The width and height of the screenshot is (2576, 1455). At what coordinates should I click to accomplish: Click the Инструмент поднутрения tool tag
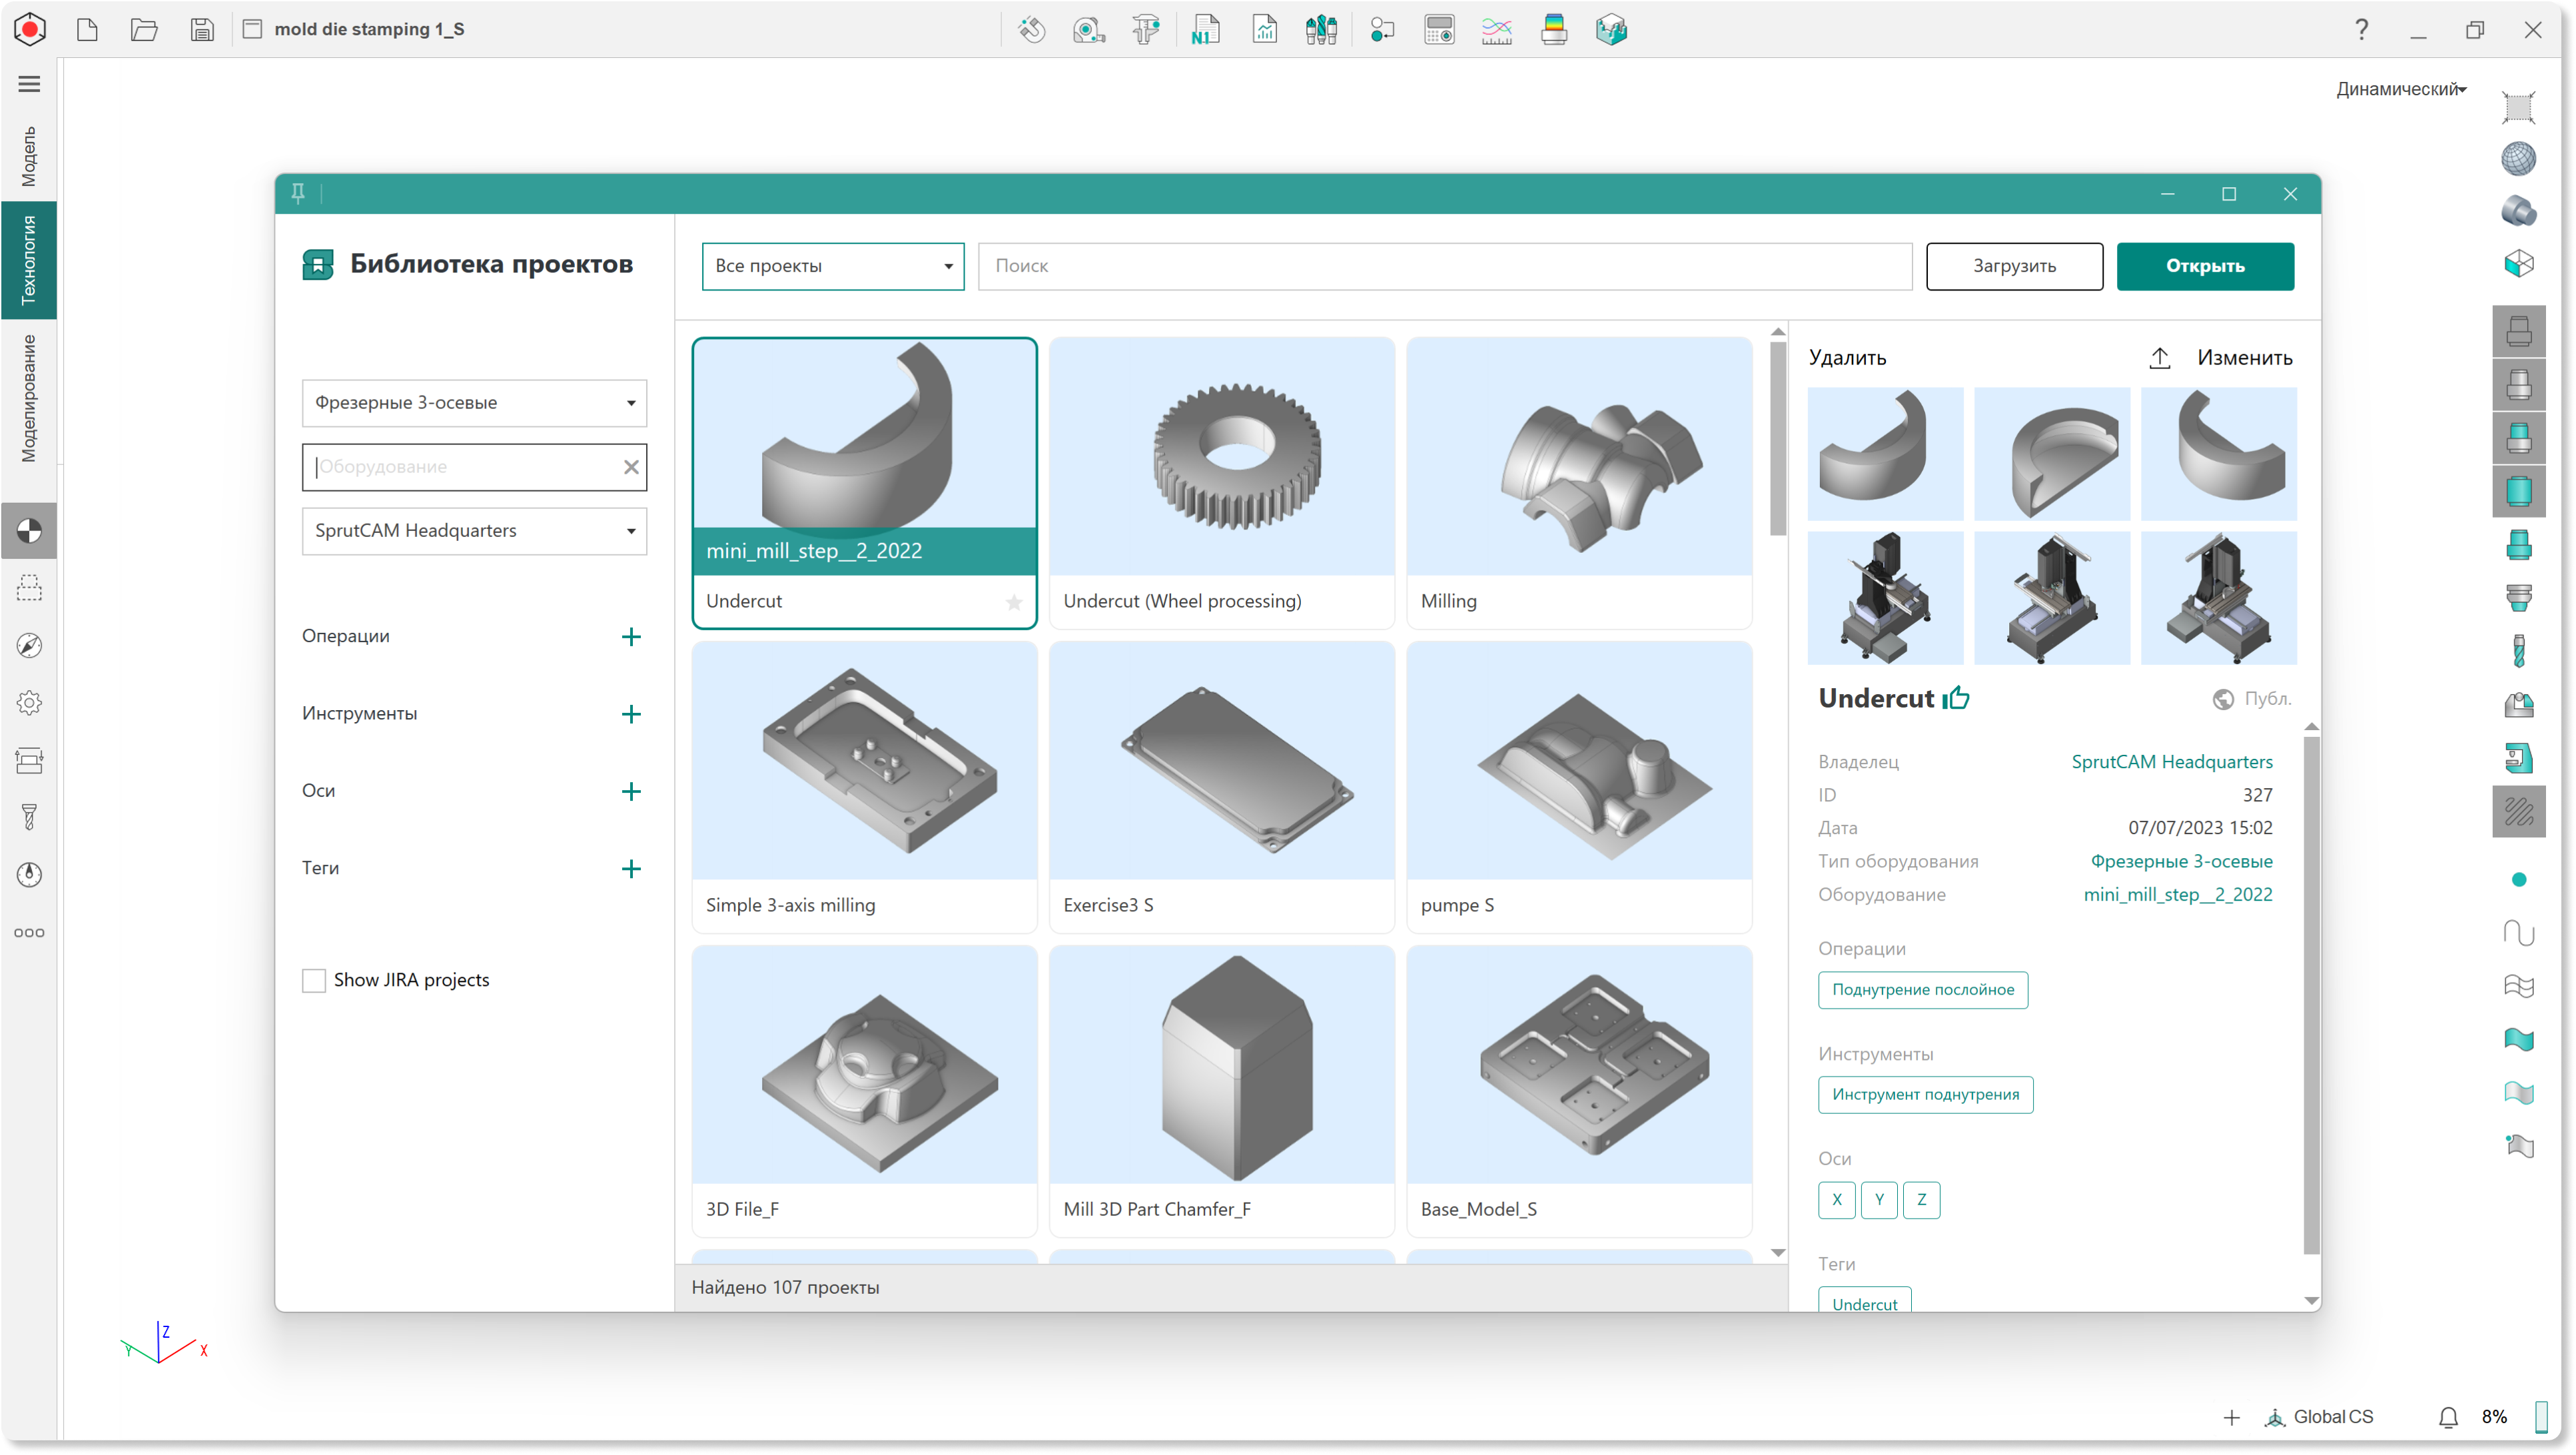click(1925, 1095)
